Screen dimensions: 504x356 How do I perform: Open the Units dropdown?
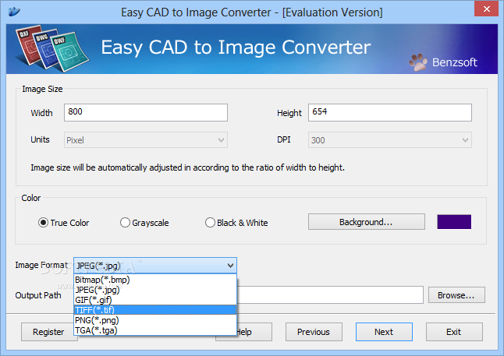[146, 140]
